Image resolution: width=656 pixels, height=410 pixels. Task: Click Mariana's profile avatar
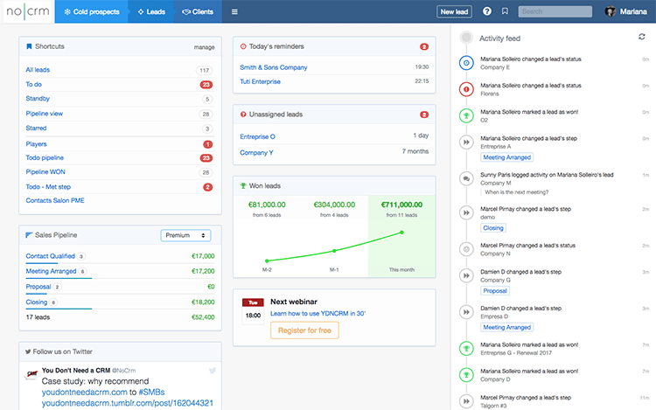(x=611, y=11)
